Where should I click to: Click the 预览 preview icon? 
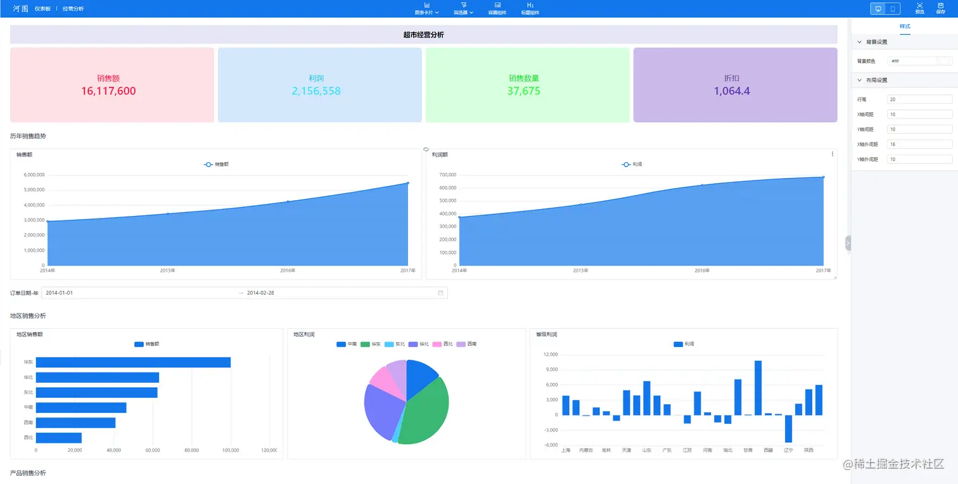[x=920, y=8]
